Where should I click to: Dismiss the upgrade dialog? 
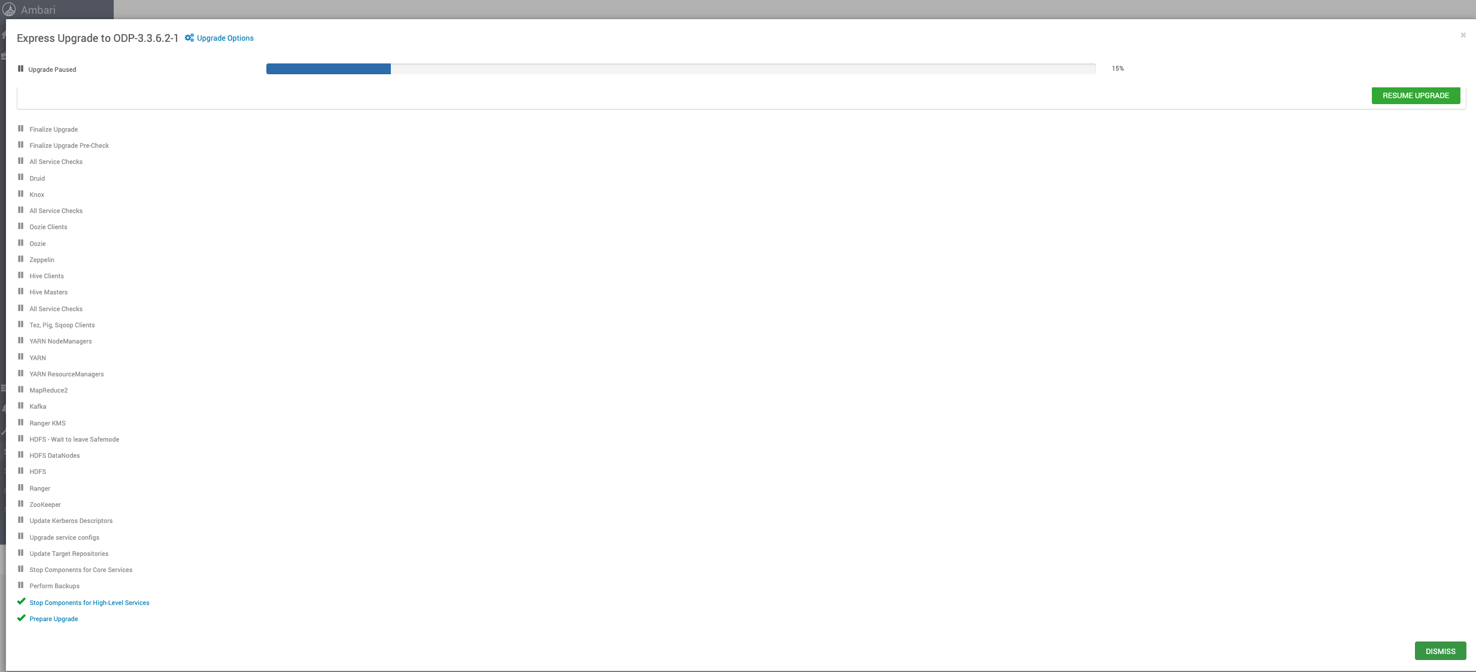click(x=1440, y=651)
